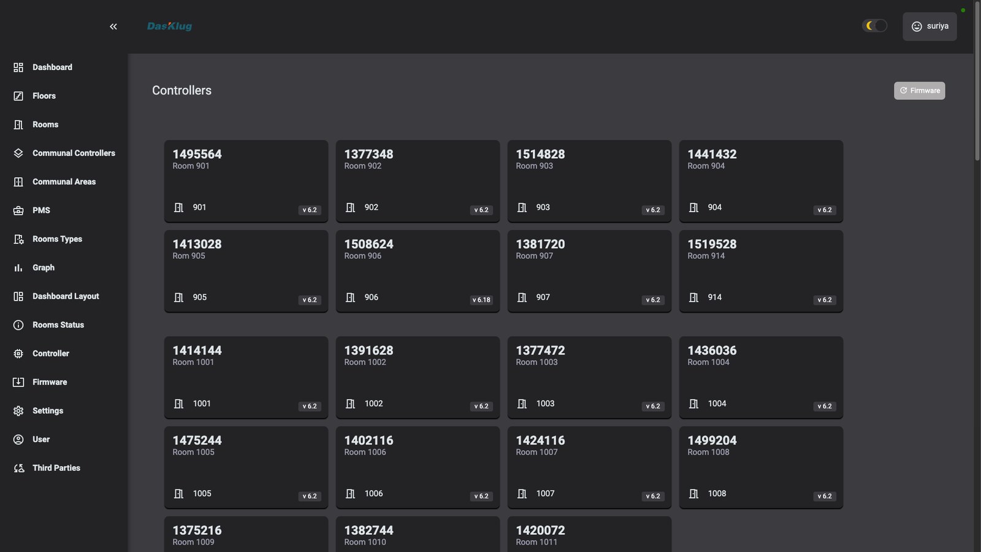Open controller card 1391628
Image resolution: width=981 pixels, height=552 pixels.
tap(418, 377)
